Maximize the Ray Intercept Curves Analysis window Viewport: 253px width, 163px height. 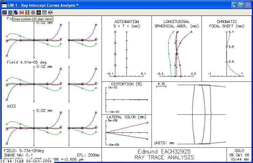[241, 5]
